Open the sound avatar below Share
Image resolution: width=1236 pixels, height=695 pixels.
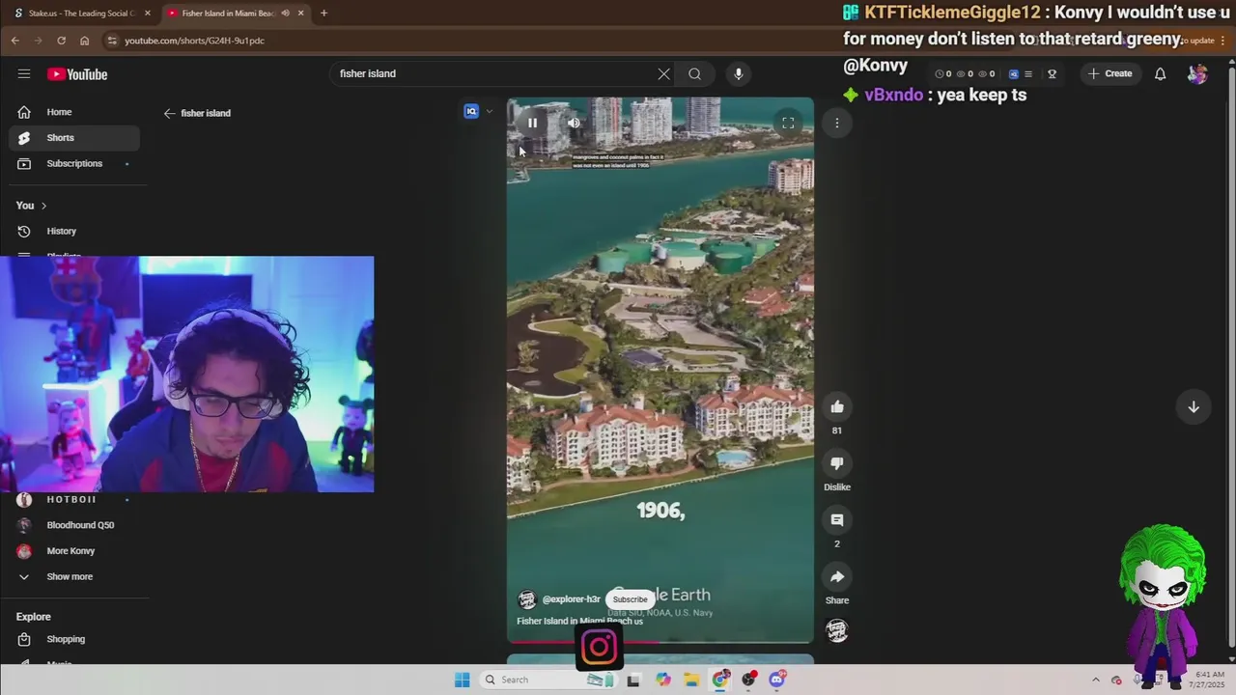tap(837, 630)
